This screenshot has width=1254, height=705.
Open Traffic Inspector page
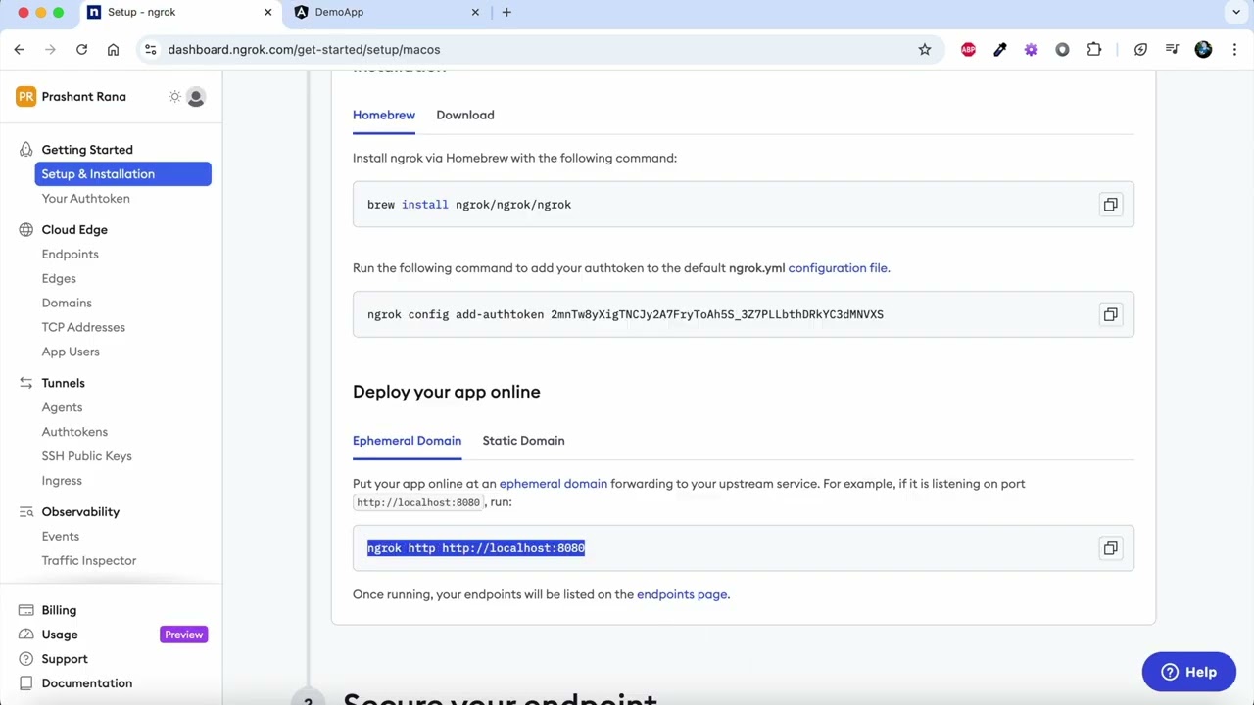89,561
